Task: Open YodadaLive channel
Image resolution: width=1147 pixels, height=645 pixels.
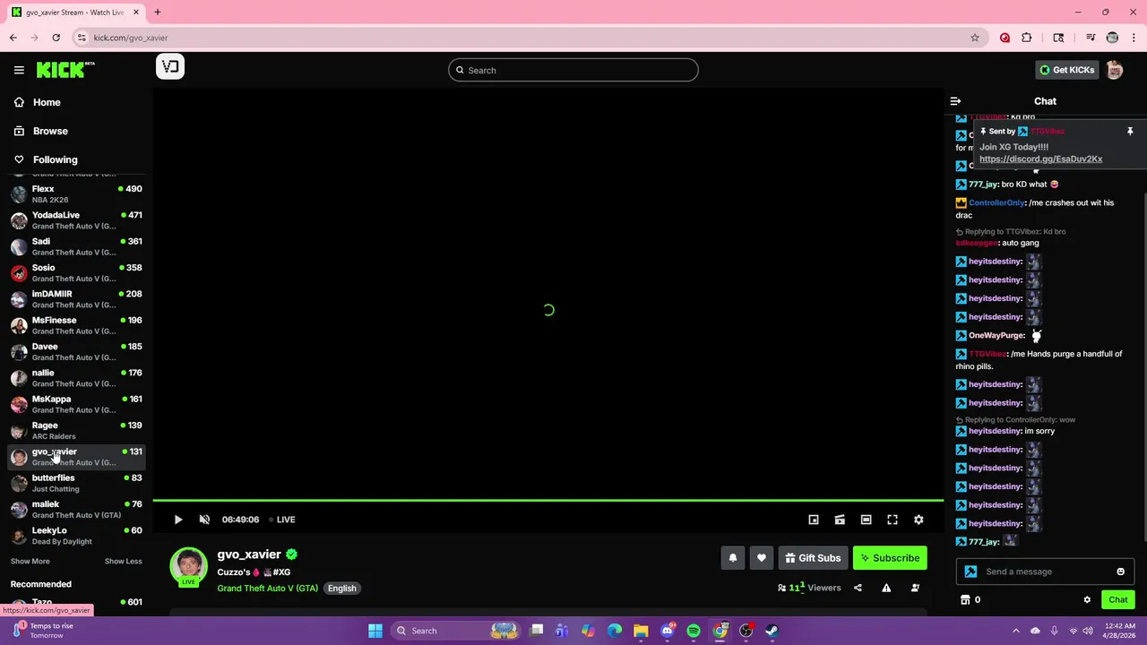Action: pyautogui.click(x=76, y=220)
